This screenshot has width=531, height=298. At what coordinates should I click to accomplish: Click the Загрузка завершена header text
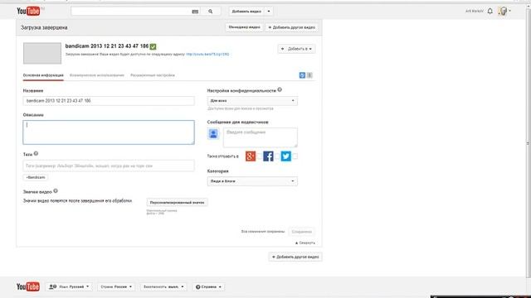44,27
